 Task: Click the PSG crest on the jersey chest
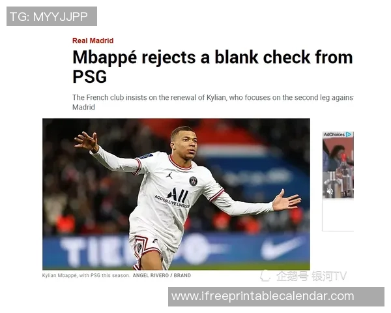(194, 181)
